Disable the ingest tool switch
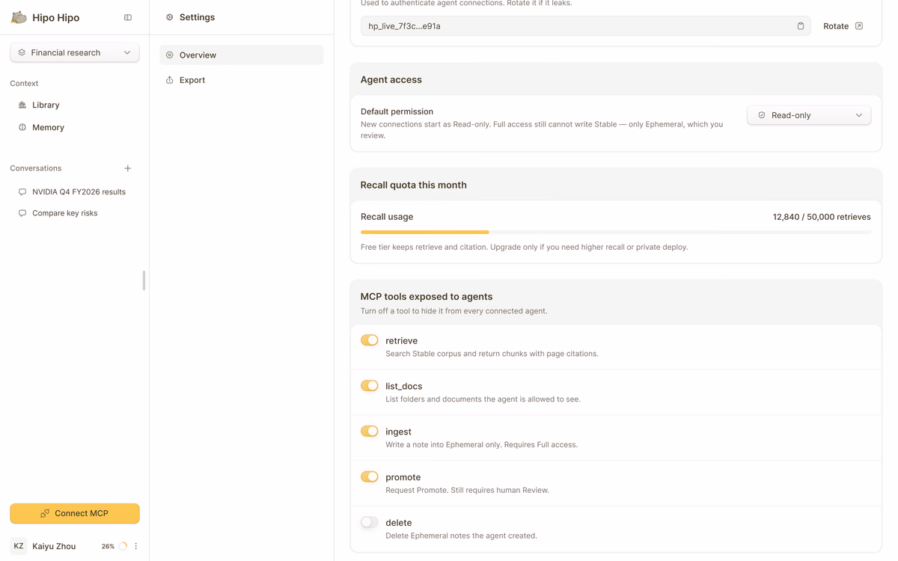898x561 pixels. [370, 432]
